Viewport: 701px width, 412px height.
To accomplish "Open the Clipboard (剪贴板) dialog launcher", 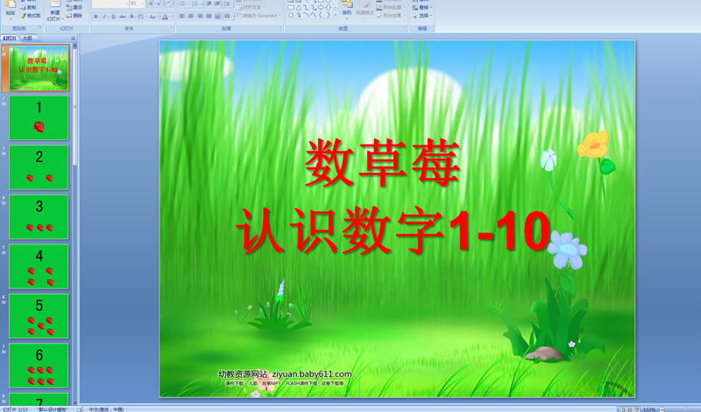I will pyautogui.click(x=40, y=27).
